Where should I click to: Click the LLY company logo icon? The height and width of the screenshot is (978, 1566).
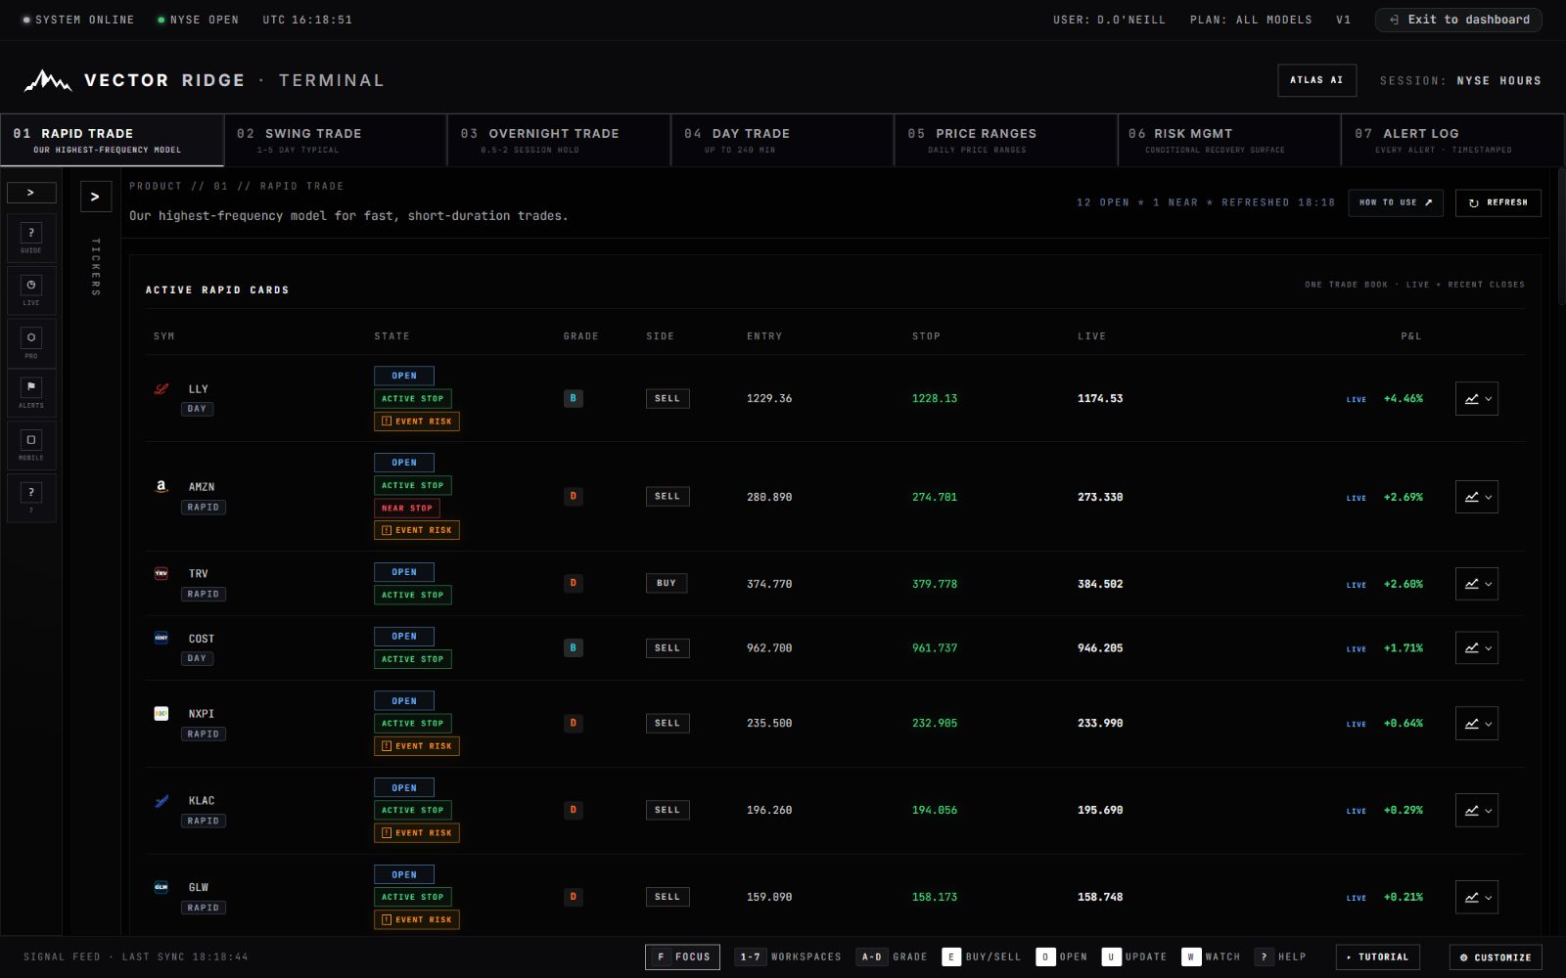click(x=161, y=388)
